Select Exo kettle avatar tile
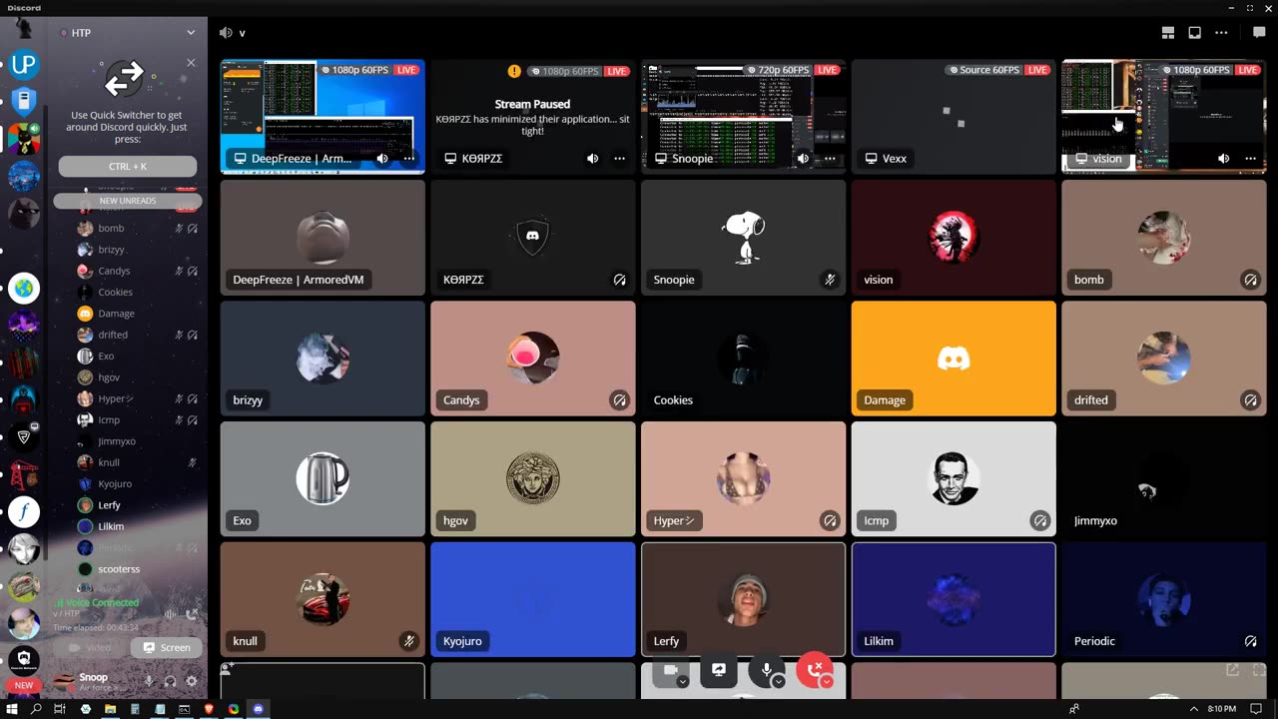The width and height of the screenshot is (1278, 719). [x=322, y=479]
